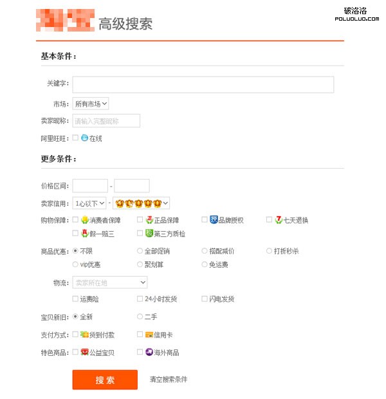Image resolution: width=386 pixels, height=399 pixels.
Task: Click the Wangwang online status icon
Action: [84, 138]
